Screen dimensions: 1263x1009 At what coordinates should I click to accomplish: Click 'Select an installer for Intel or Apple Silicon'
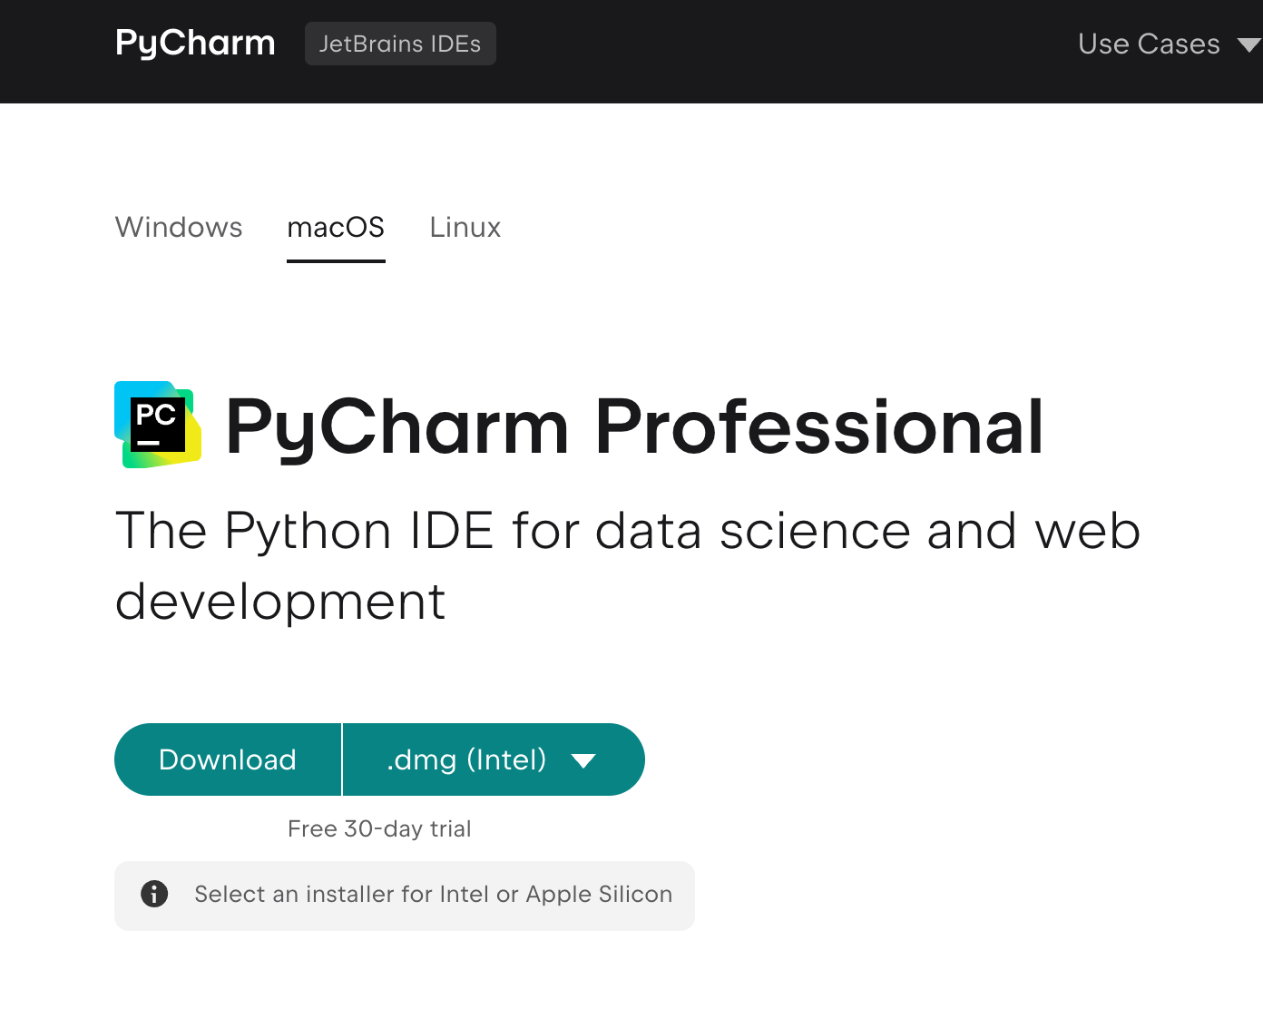pos(434,895)
